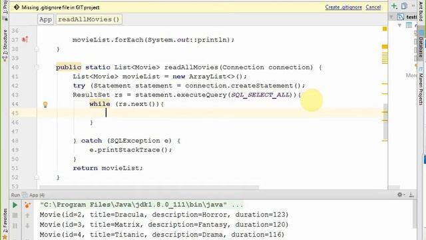This screenshot has height=240, width=426.
Task: Fold the readAllMovies method at line 40
Action: click(37, 67)
